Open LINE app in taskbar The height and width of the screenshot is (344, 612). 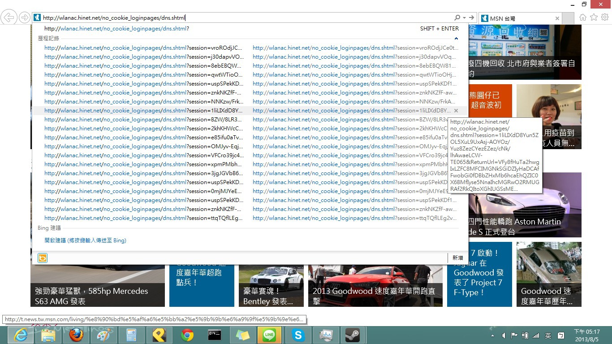click(269, 335)
